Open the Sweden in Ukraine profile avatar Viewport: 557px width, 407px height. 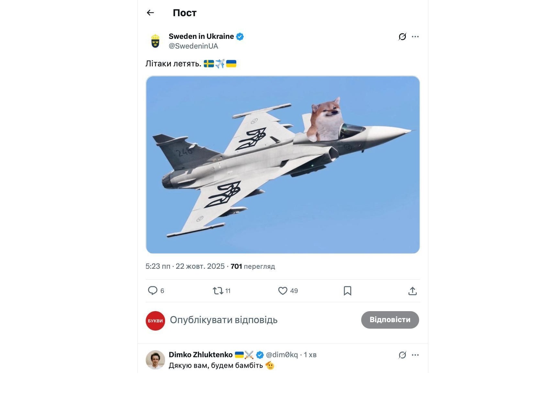[155, 41]
